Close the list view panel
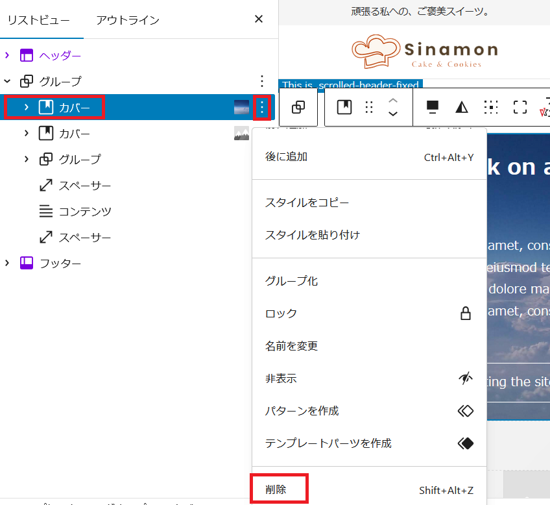The height and width of the screenshot is (505, 550). (259, 19)
